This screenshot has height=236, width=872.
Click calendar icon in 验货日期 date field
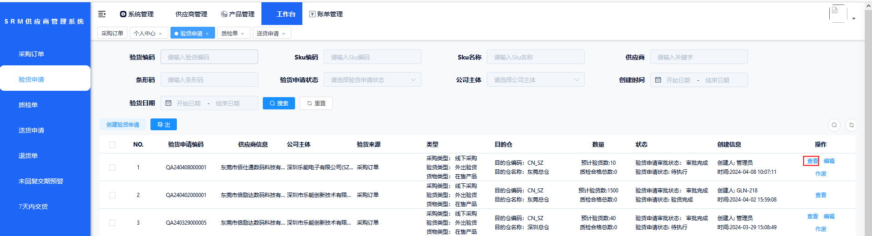click(x=168, y=103)
